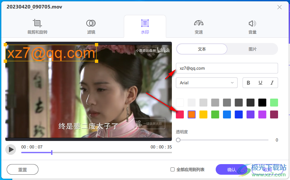This screenshot has height=180, width=290.
Task: Go to the 音量 volume tab
Action: click(253, 27)
